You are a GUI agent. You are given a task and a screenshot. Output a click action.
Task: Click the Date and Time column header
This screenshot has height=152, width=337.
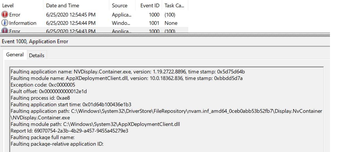[63, 6]
